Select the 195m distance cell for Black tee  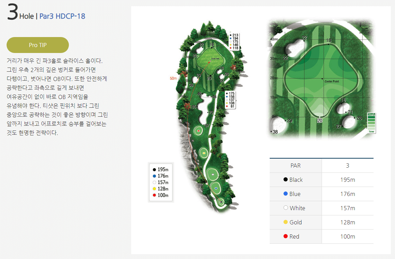pos(348,180)
